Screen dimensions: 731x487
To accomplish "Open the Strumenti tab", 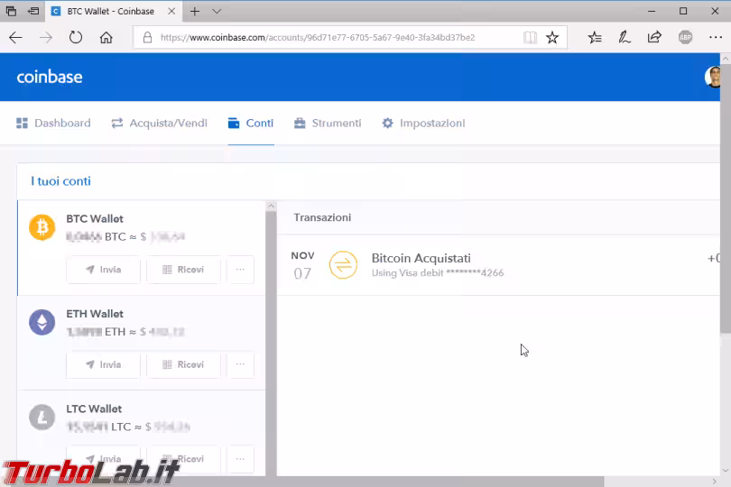I will click(x=328, y=123).
